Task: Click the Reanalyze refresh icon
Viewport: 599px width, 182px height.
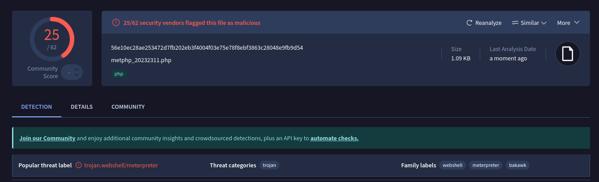Action: [x=469, y=23]
